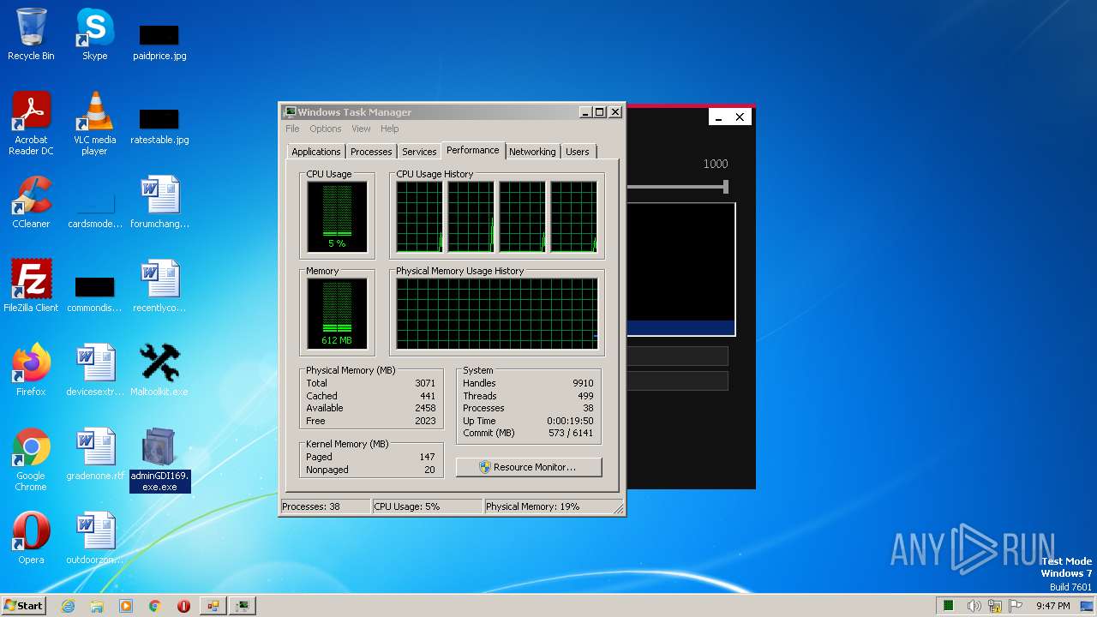Select the forumchang Word document icon
This screenshot has width=1097, height=617.
click(x=159, y=202)
